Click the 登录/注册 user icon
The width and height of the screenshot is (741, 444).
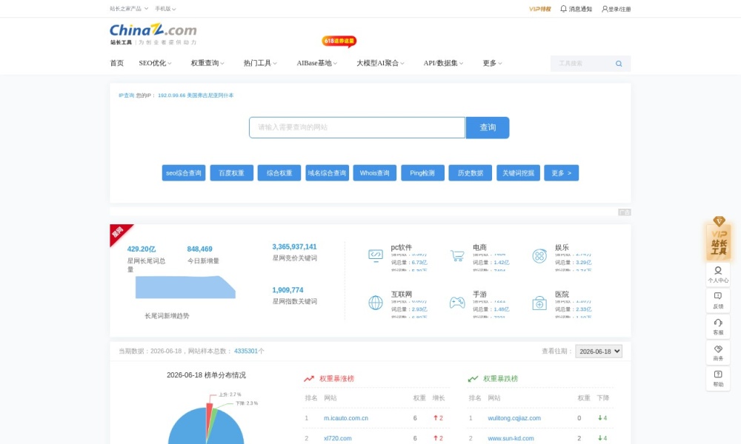(616, 9)
